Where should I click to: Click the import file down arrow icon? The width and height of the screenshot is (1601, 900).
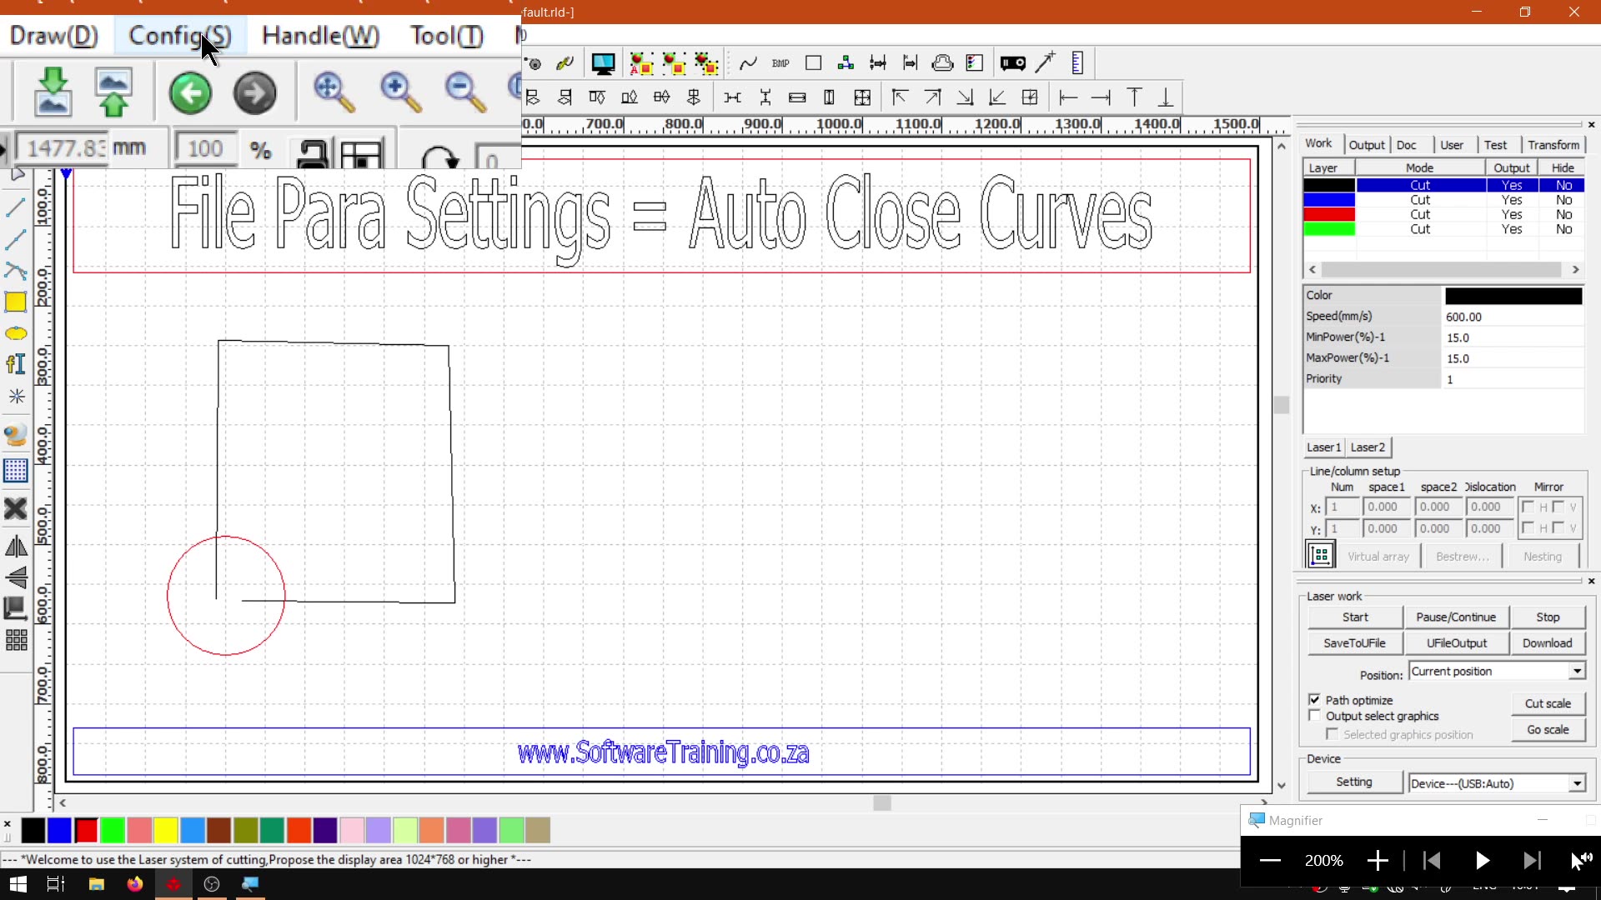click(x=53, y=92)
